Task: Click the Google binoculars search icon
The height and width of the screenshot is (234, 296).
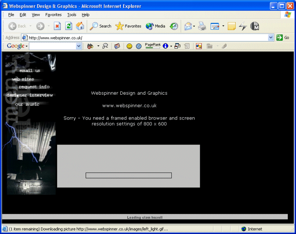Action: [90, 46]
